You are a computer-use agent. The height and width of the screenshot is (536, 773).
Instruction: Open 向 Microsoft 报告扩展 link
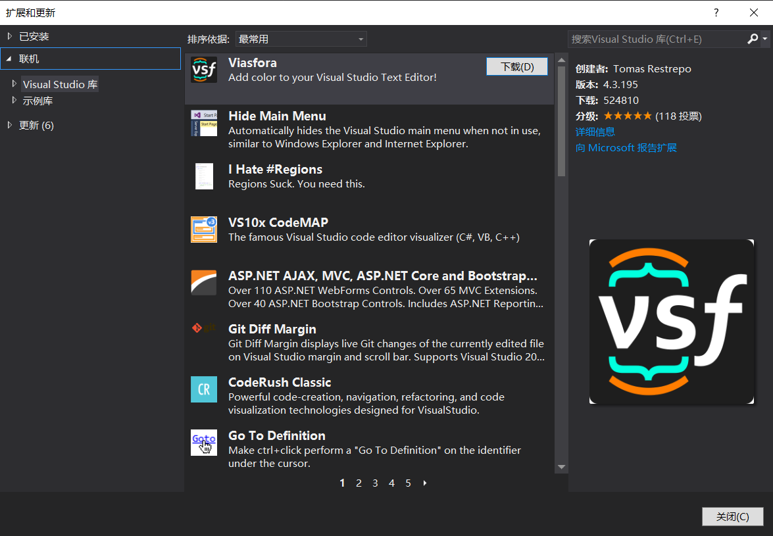coord(626,148)
